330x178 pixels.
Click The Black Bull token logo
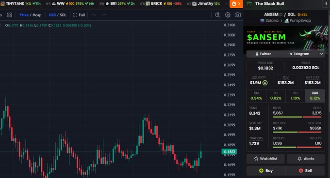click(x=249, y=4)
